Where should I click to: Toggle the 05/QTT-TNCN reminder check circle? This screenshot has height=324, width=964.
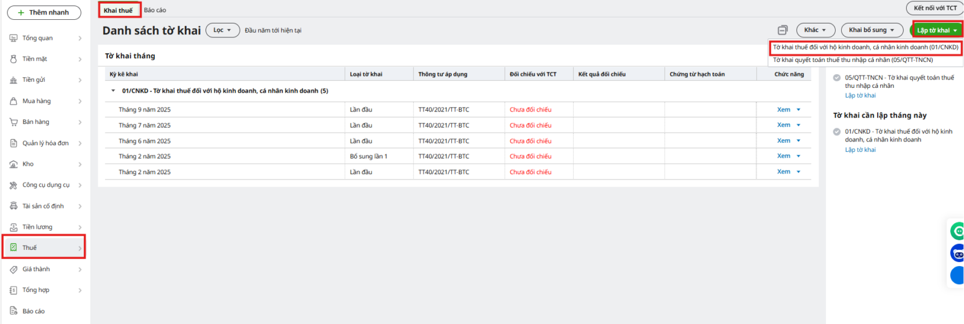point(837,78)
